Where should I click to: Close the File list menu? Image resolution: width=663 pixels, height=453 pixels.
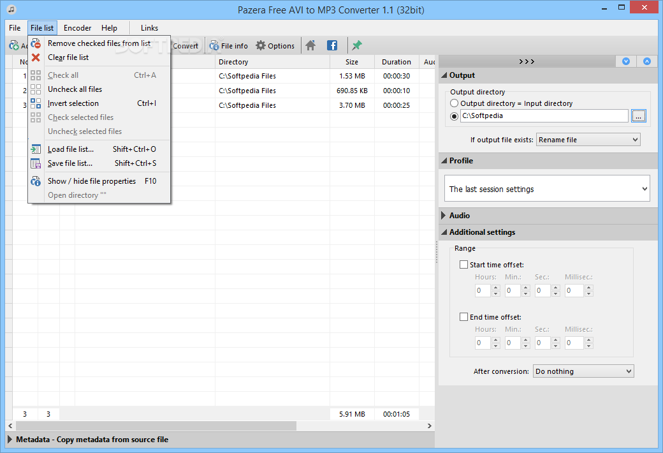click(x=42, y=28)
